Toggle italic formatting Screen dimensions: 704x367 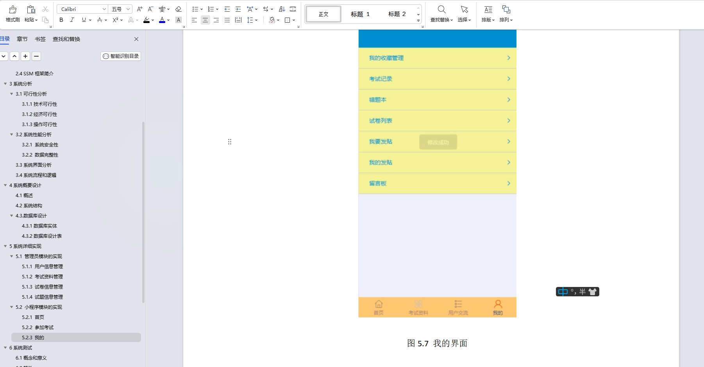pyautogui.click(x=72, y=20)
